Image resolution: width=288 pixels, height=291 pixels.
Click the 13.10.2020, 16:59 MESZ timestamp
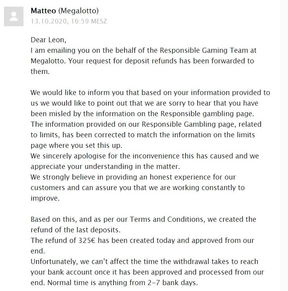click(x=68, y=21)
